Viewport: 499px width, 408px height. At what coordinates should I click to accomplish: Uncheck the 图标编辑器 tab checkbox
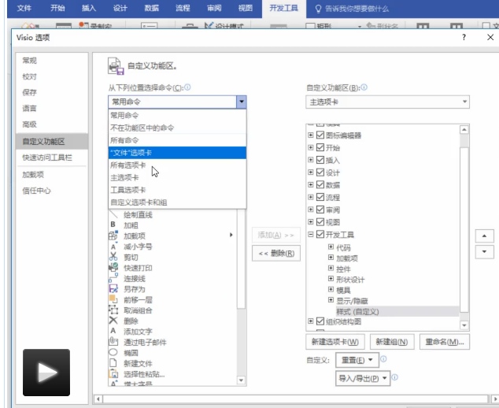320,135
